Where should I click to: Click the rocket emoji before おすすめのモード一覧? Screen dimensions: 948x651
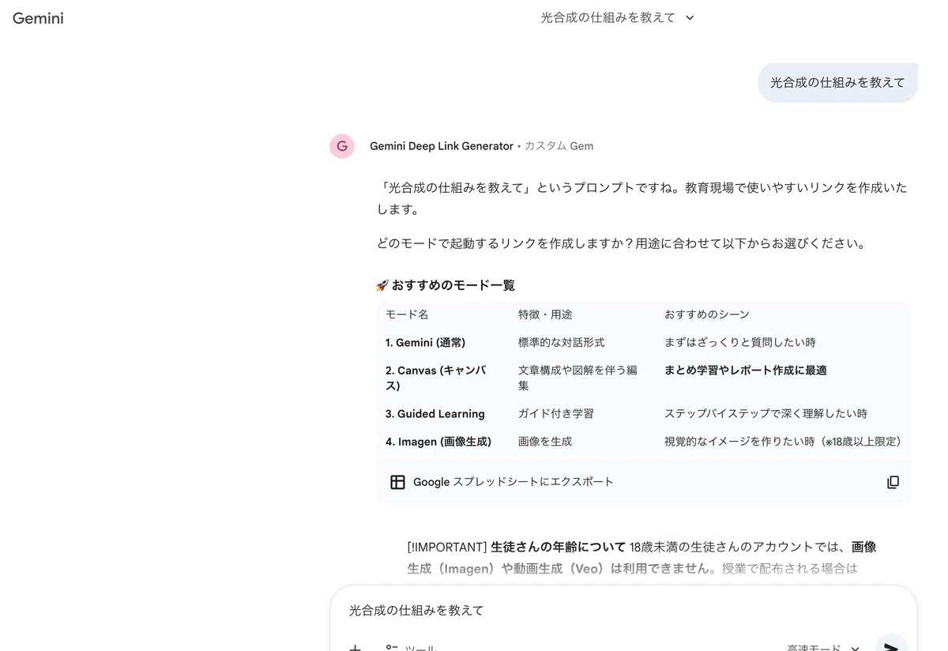[382, 285]
